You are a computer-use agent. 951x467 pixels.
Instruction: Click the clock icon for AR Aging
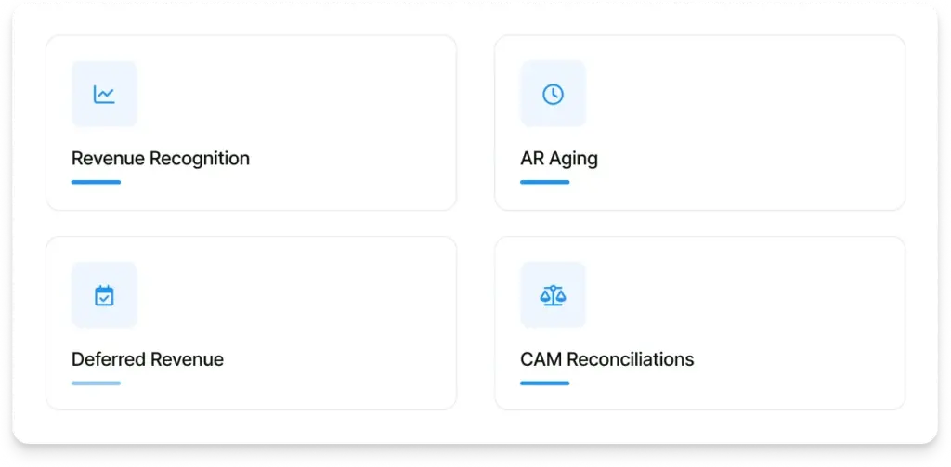pos(554,94)
